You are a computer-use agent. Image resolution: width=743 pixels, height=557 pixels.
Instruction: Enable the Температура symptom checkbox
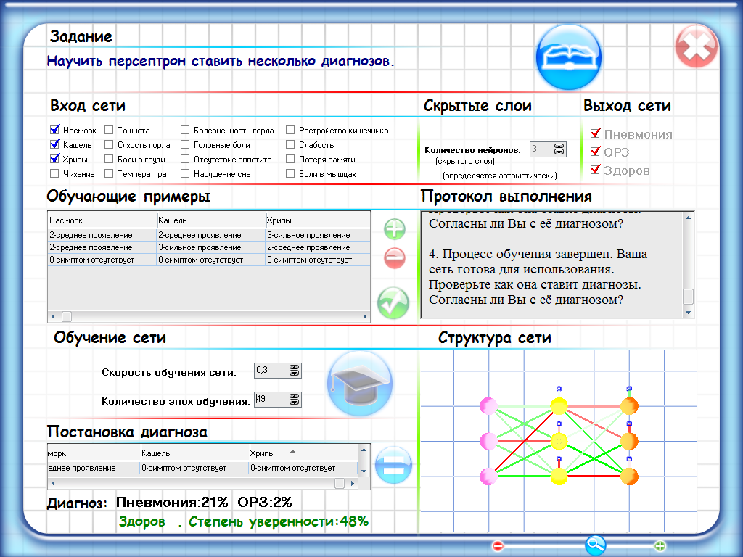[109, 174]
